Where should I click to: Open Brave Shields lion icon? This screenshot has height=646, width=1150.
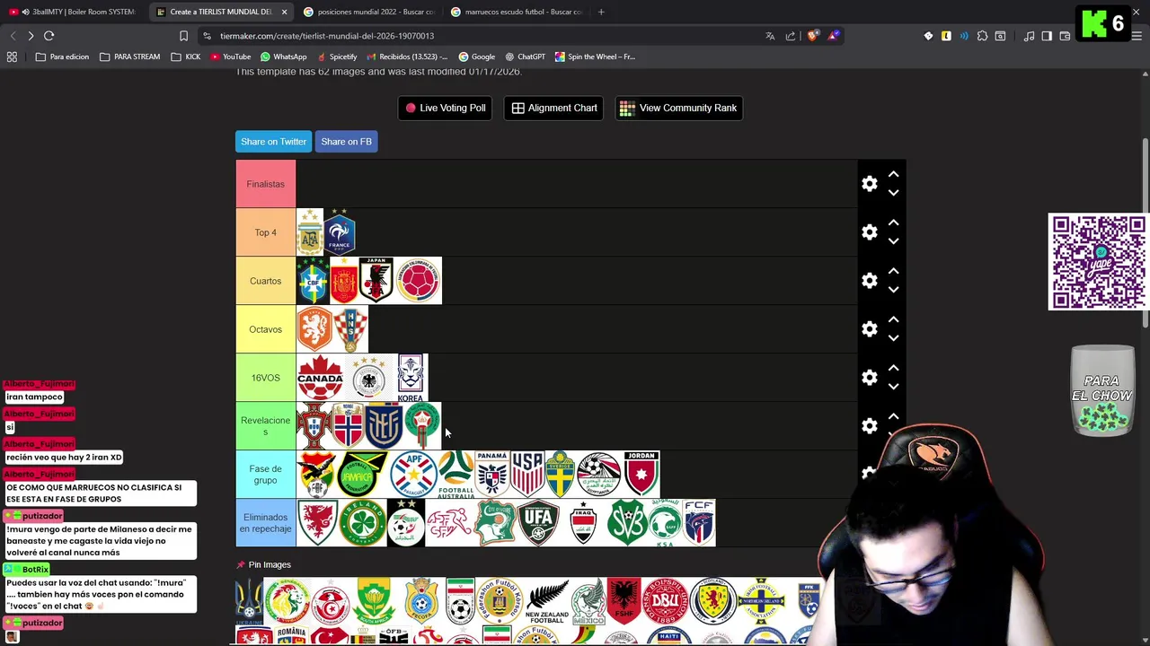pyautogui.click(x=813, y=36)
